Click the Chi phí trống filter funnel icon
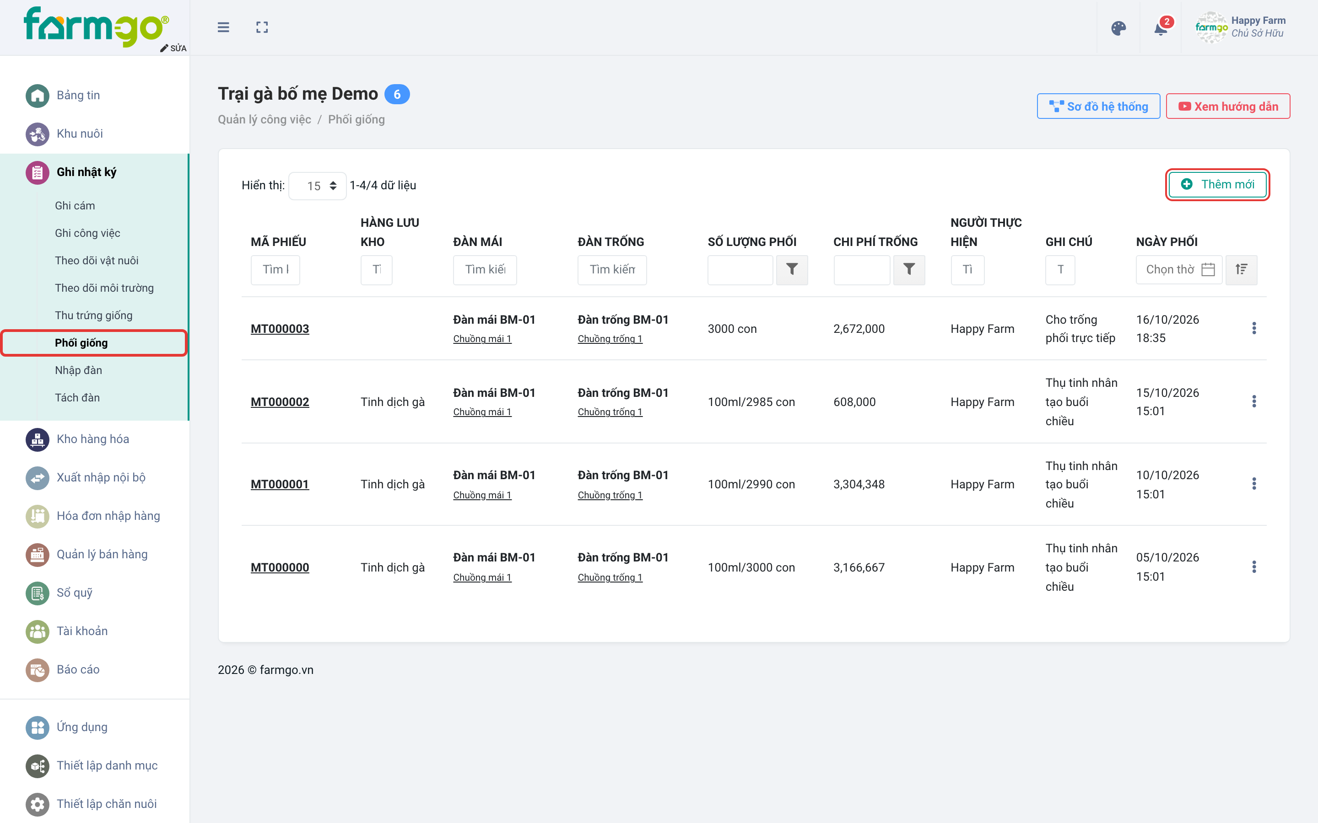Viewport: 1318px width, 823px height. 909,269
